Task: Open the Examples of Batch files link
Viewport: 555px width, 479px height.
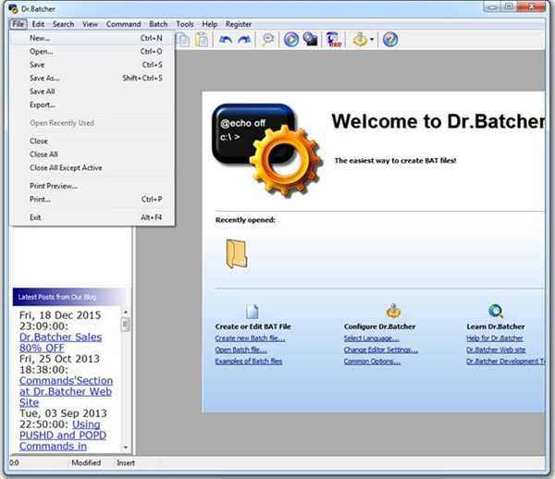Action: [x=249, y=362]
